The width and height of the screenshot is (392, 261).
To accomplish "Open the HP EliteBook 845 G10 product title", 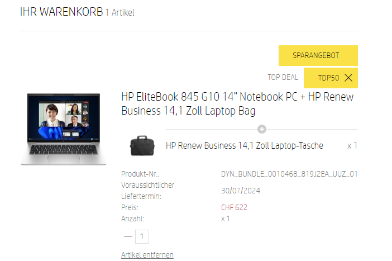I will [237, 103].
